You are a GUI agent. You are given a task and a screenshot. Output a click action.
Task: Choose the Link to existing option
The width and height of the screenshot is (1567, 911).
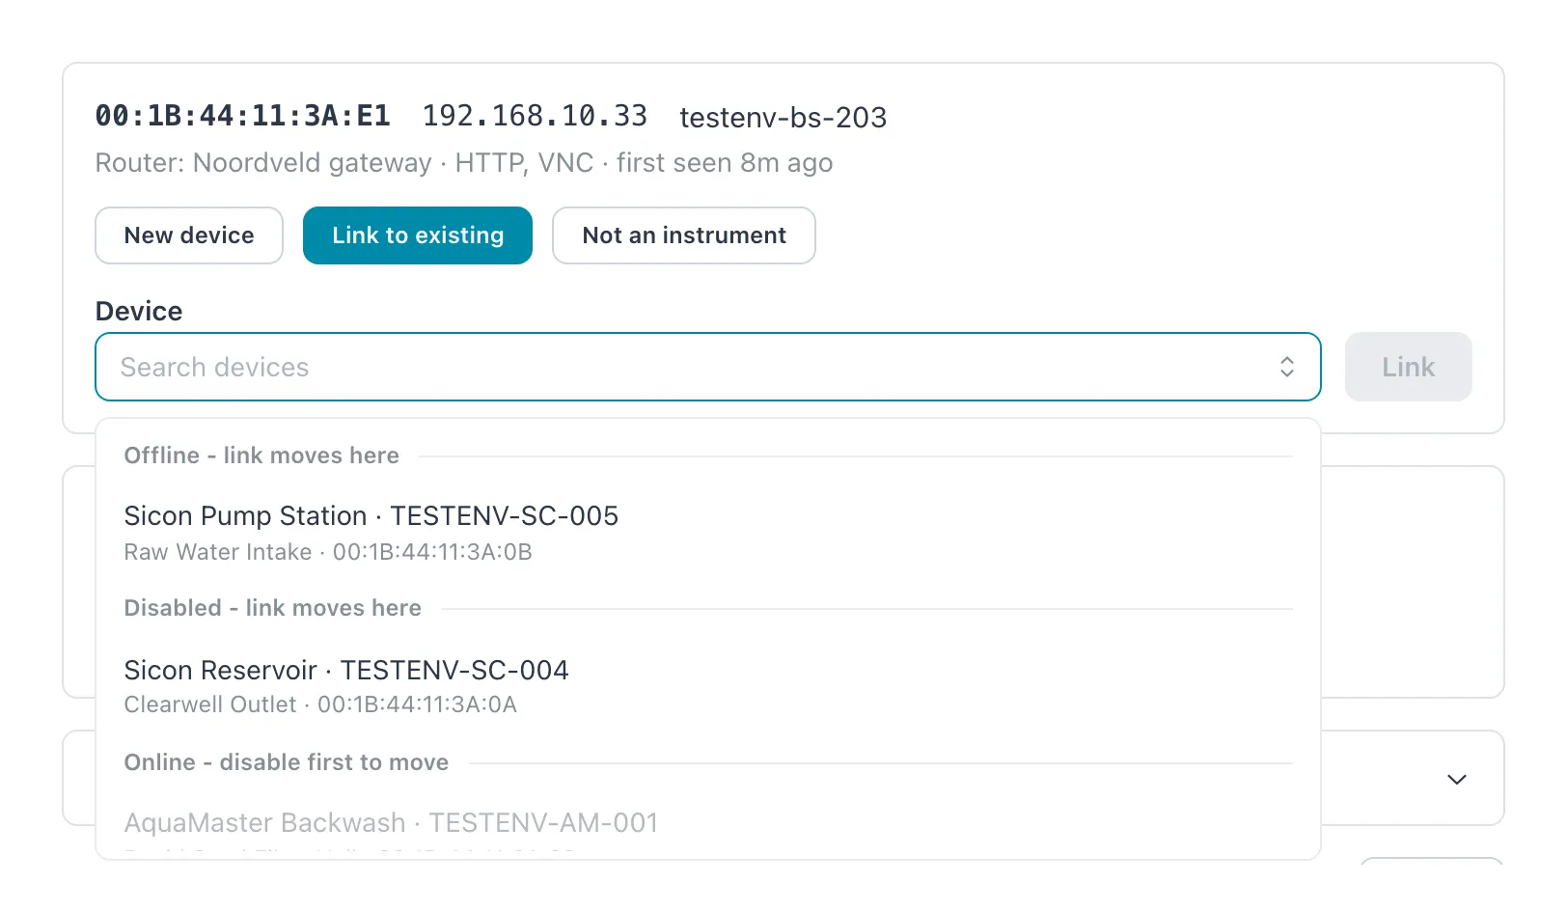(418, 235)
